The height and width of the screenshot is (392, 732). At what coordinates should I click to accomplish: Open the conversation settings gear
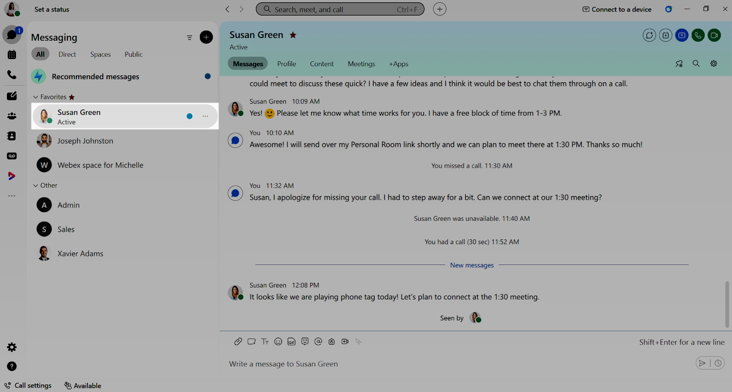coord(714,64)
